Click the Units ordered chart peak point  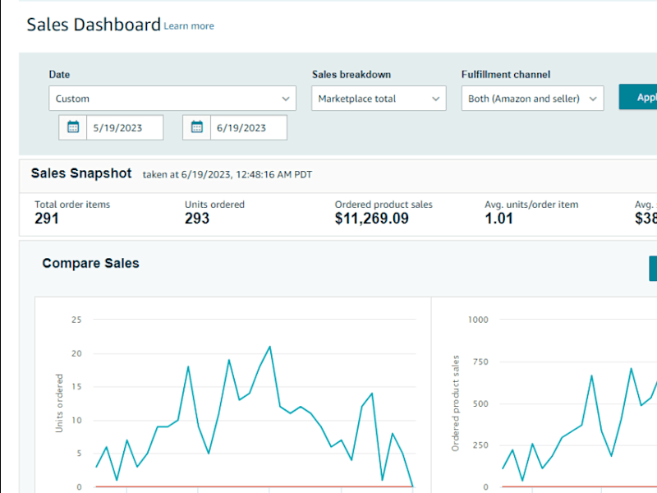pos(269,346)
